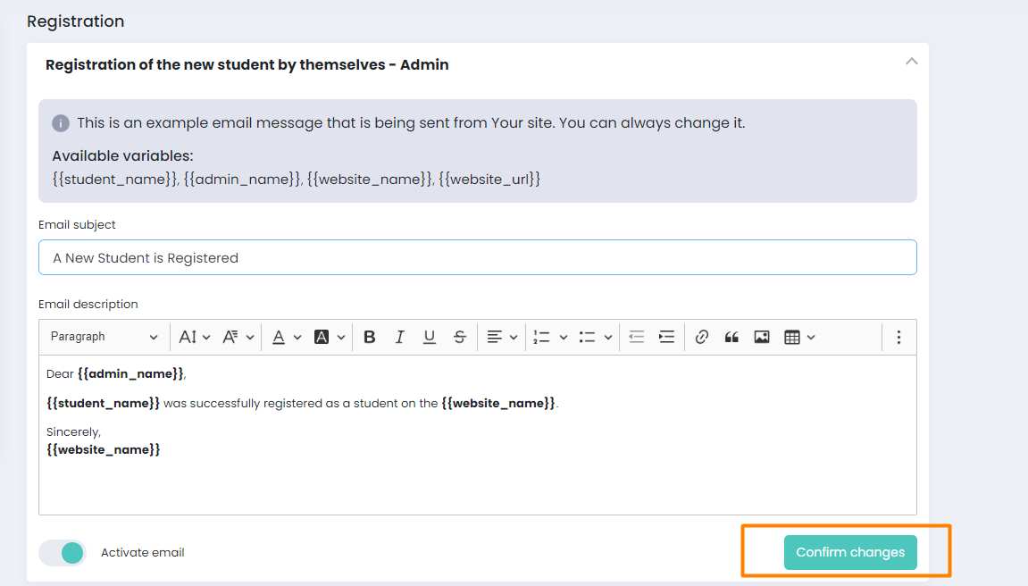Open the font background color tool
This screenshot has width=1028, height=586.
pos(322,337)
